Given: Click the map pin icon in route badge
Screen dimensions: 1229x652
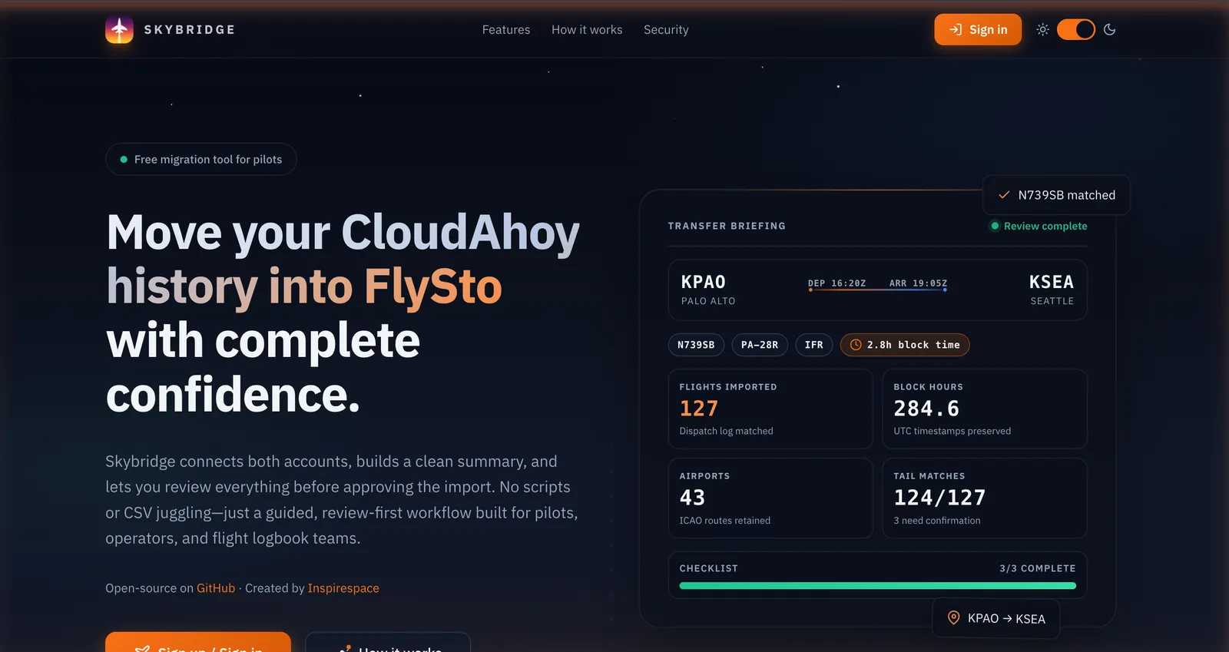Looking at the screenshot, I should coord(953,617).
